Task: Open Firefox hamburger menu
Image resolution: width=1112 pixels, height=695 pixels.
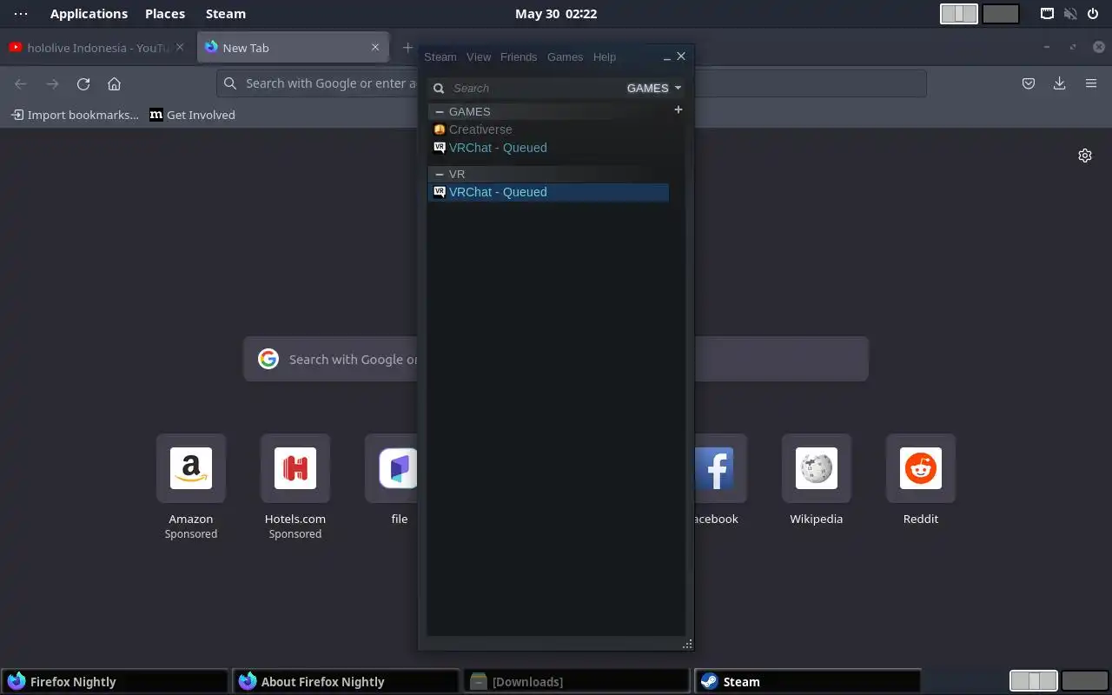Action: click(1091, 83)
